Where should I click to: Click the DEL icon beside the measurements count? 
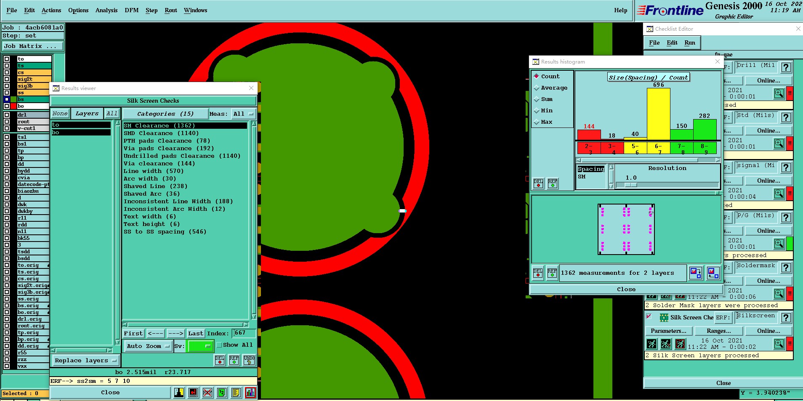[538, 273]
